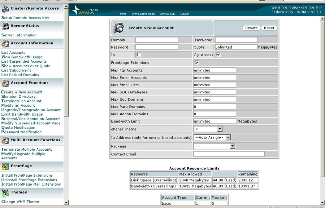Open the List Accounts link
Screen dimensions: 325x208
coord(13,53)
